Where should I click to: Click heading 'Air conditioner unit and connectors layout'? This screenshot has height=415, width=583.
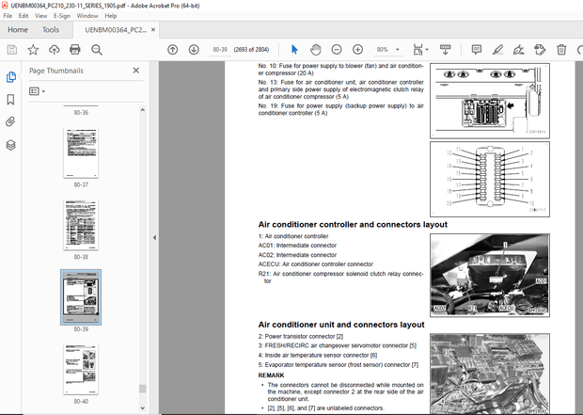(341, 325)
